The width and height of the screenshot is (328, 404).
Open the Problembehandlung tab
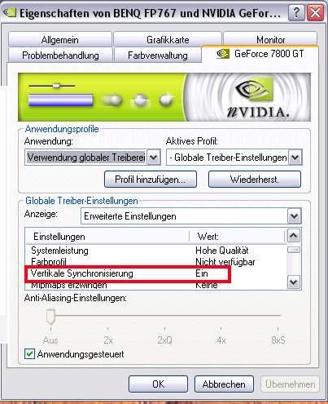tap(60, 55)
